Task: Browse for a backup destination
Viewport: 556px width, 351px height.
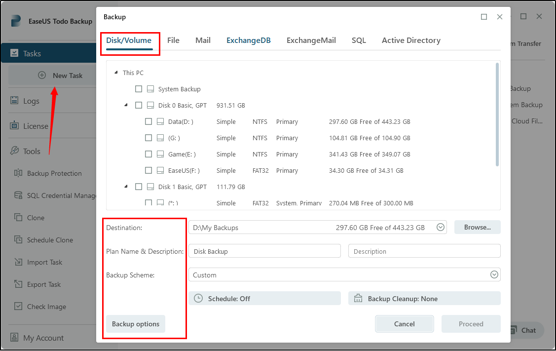Action: click(x=477, y=227)
